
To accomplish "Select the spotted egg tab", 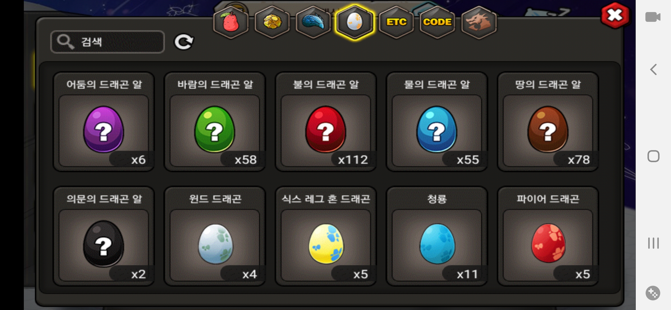I will (x=355, y=22).
